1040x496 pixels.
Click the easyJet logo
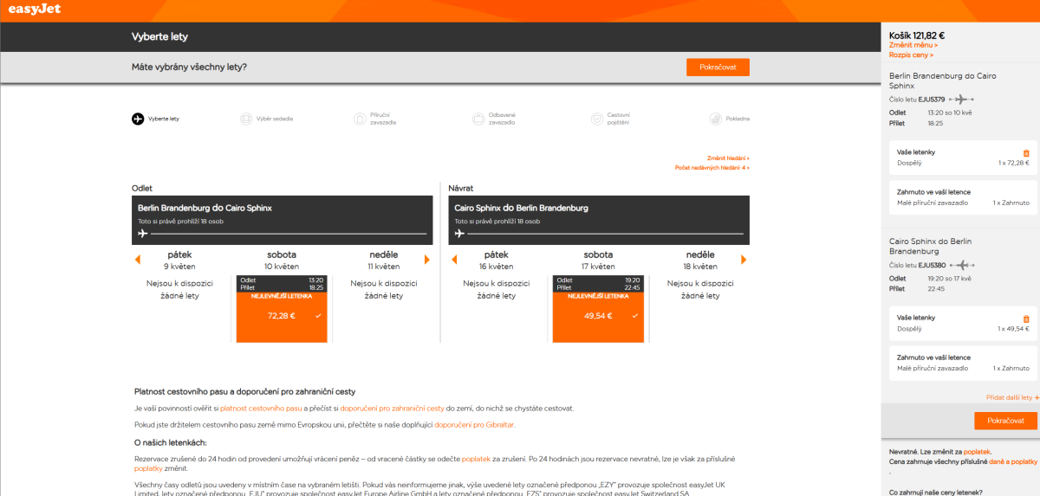pyautogui.click(x=36, y=10)
